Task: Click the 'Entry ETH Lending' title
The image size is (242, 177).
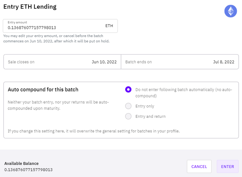Action: click(30, 7)
